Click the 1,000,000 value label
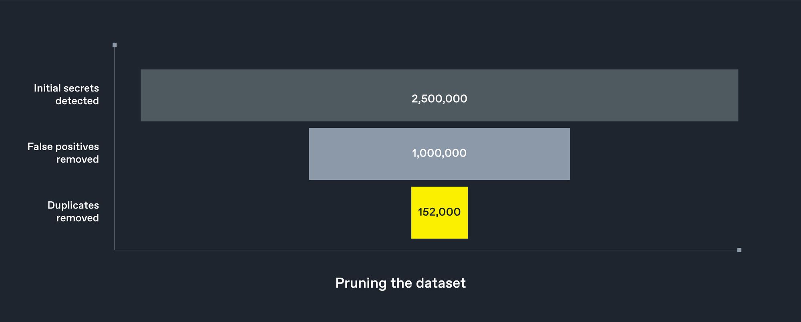The image size is (801, 322). [439, 153]
